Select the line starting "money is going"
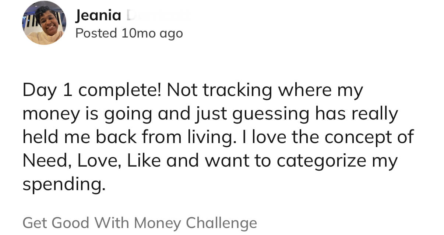This screenshot has height=235, width=444. [210, 114]
